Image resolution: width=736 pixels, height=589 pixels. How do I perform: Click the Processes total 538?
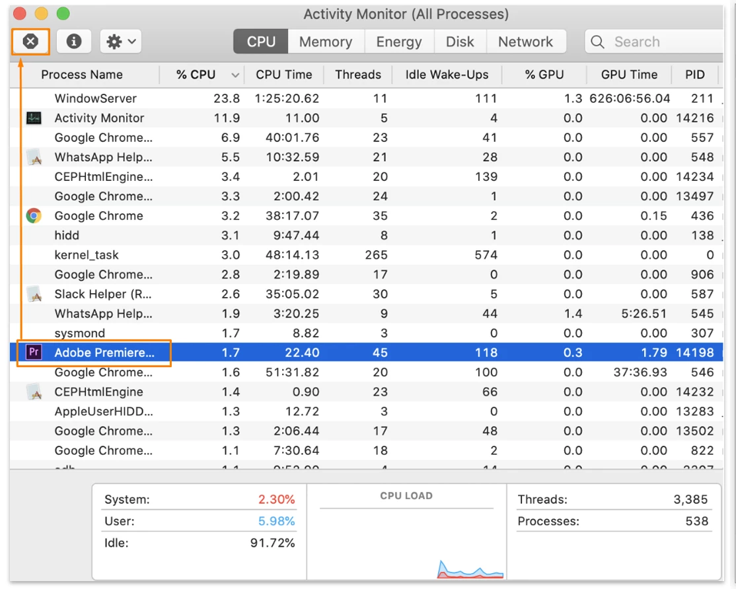pyautogui.click(x=696, y=521)
